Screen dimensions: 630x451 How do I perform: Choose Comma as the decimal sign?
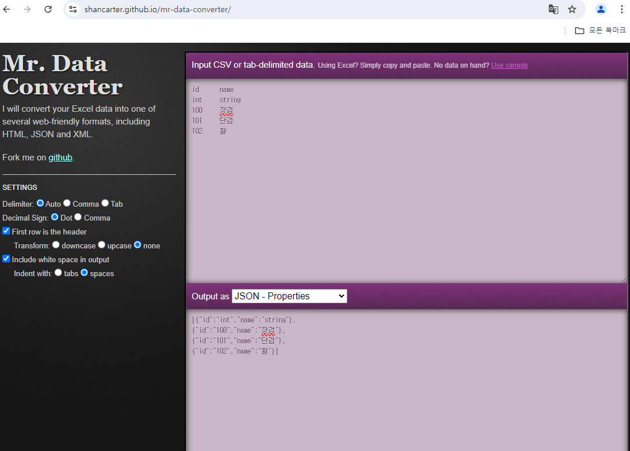click(x=78, y=217)
